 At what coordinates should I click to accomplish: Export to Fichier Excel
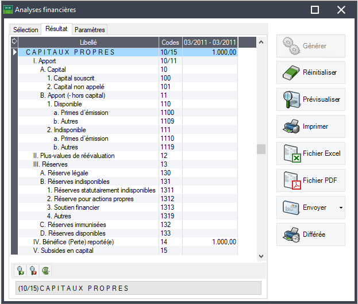click(310, 154)
